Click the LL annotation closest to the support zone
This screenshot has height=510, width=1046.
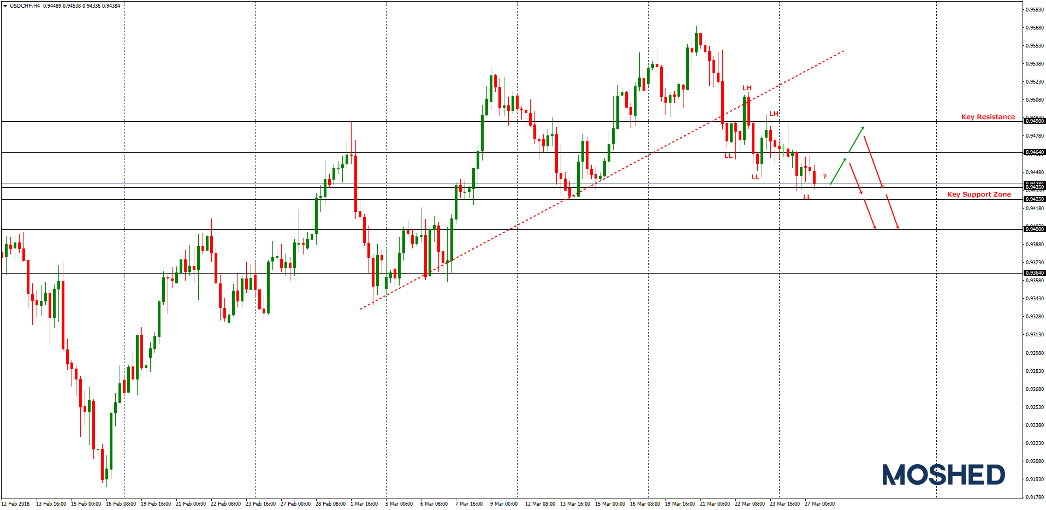click(x=807, y=198)
